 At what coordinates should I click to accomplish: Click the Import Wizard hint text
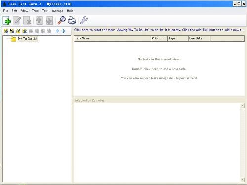159,78
